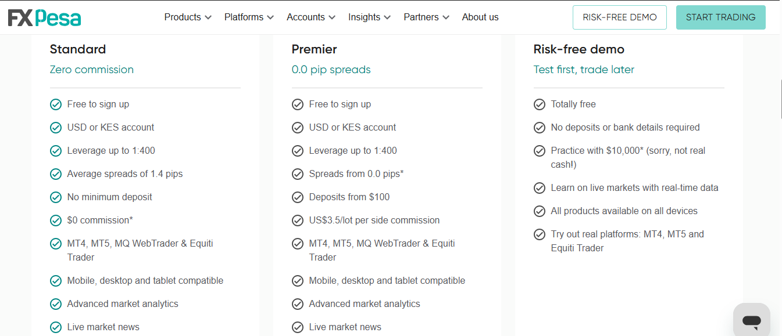Click the 'Zero commission' subtitle
Screen dimensions: 782x336
(x=92, y=70)
